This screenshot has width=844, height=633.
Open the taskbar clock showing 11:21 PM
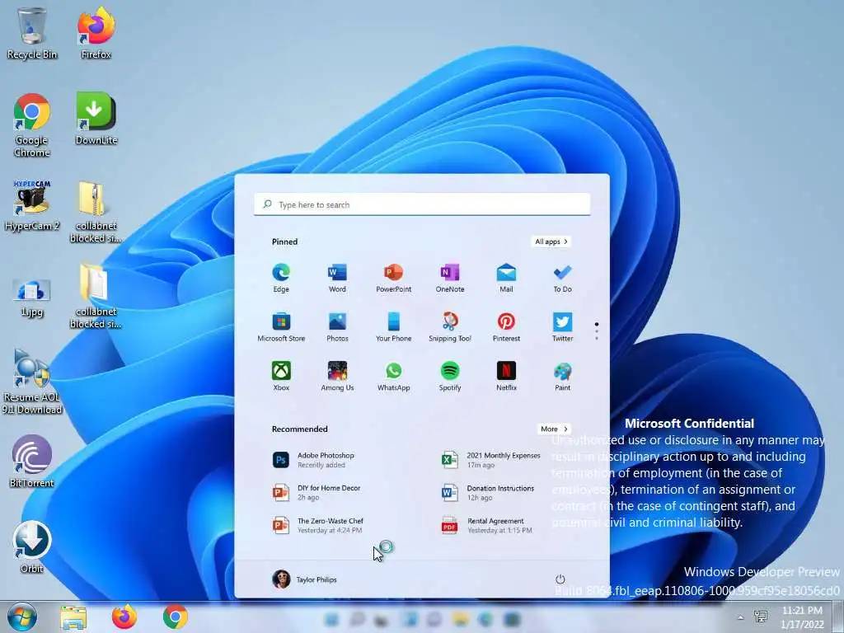[x=802, y=617]
